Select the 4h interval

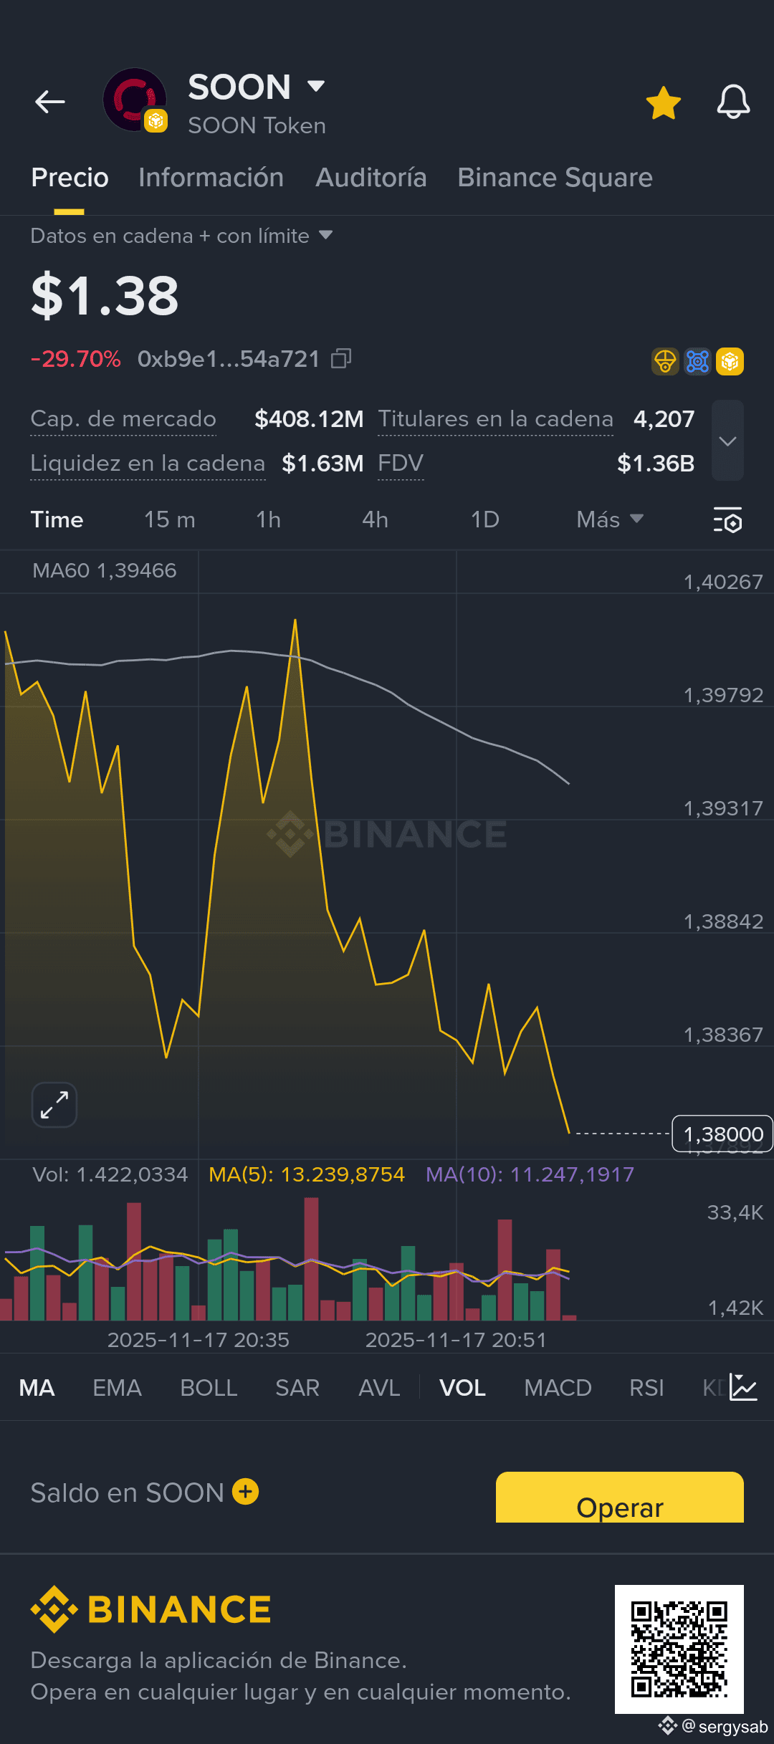tap(375, 519)
